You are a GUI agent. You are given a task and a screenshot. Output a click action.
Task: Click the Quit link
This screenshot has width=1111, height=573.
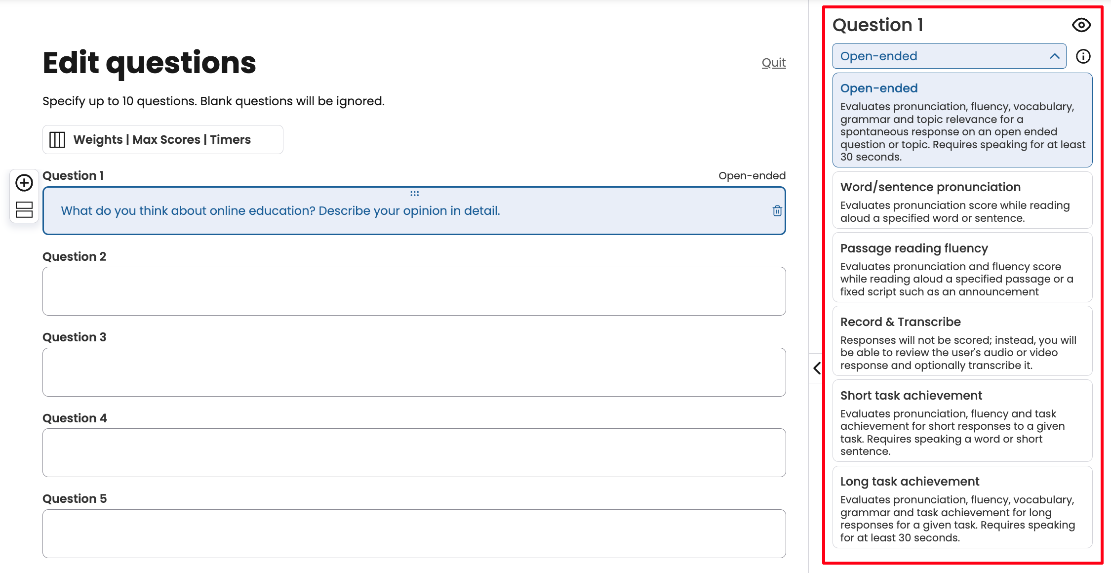point(773,63)
